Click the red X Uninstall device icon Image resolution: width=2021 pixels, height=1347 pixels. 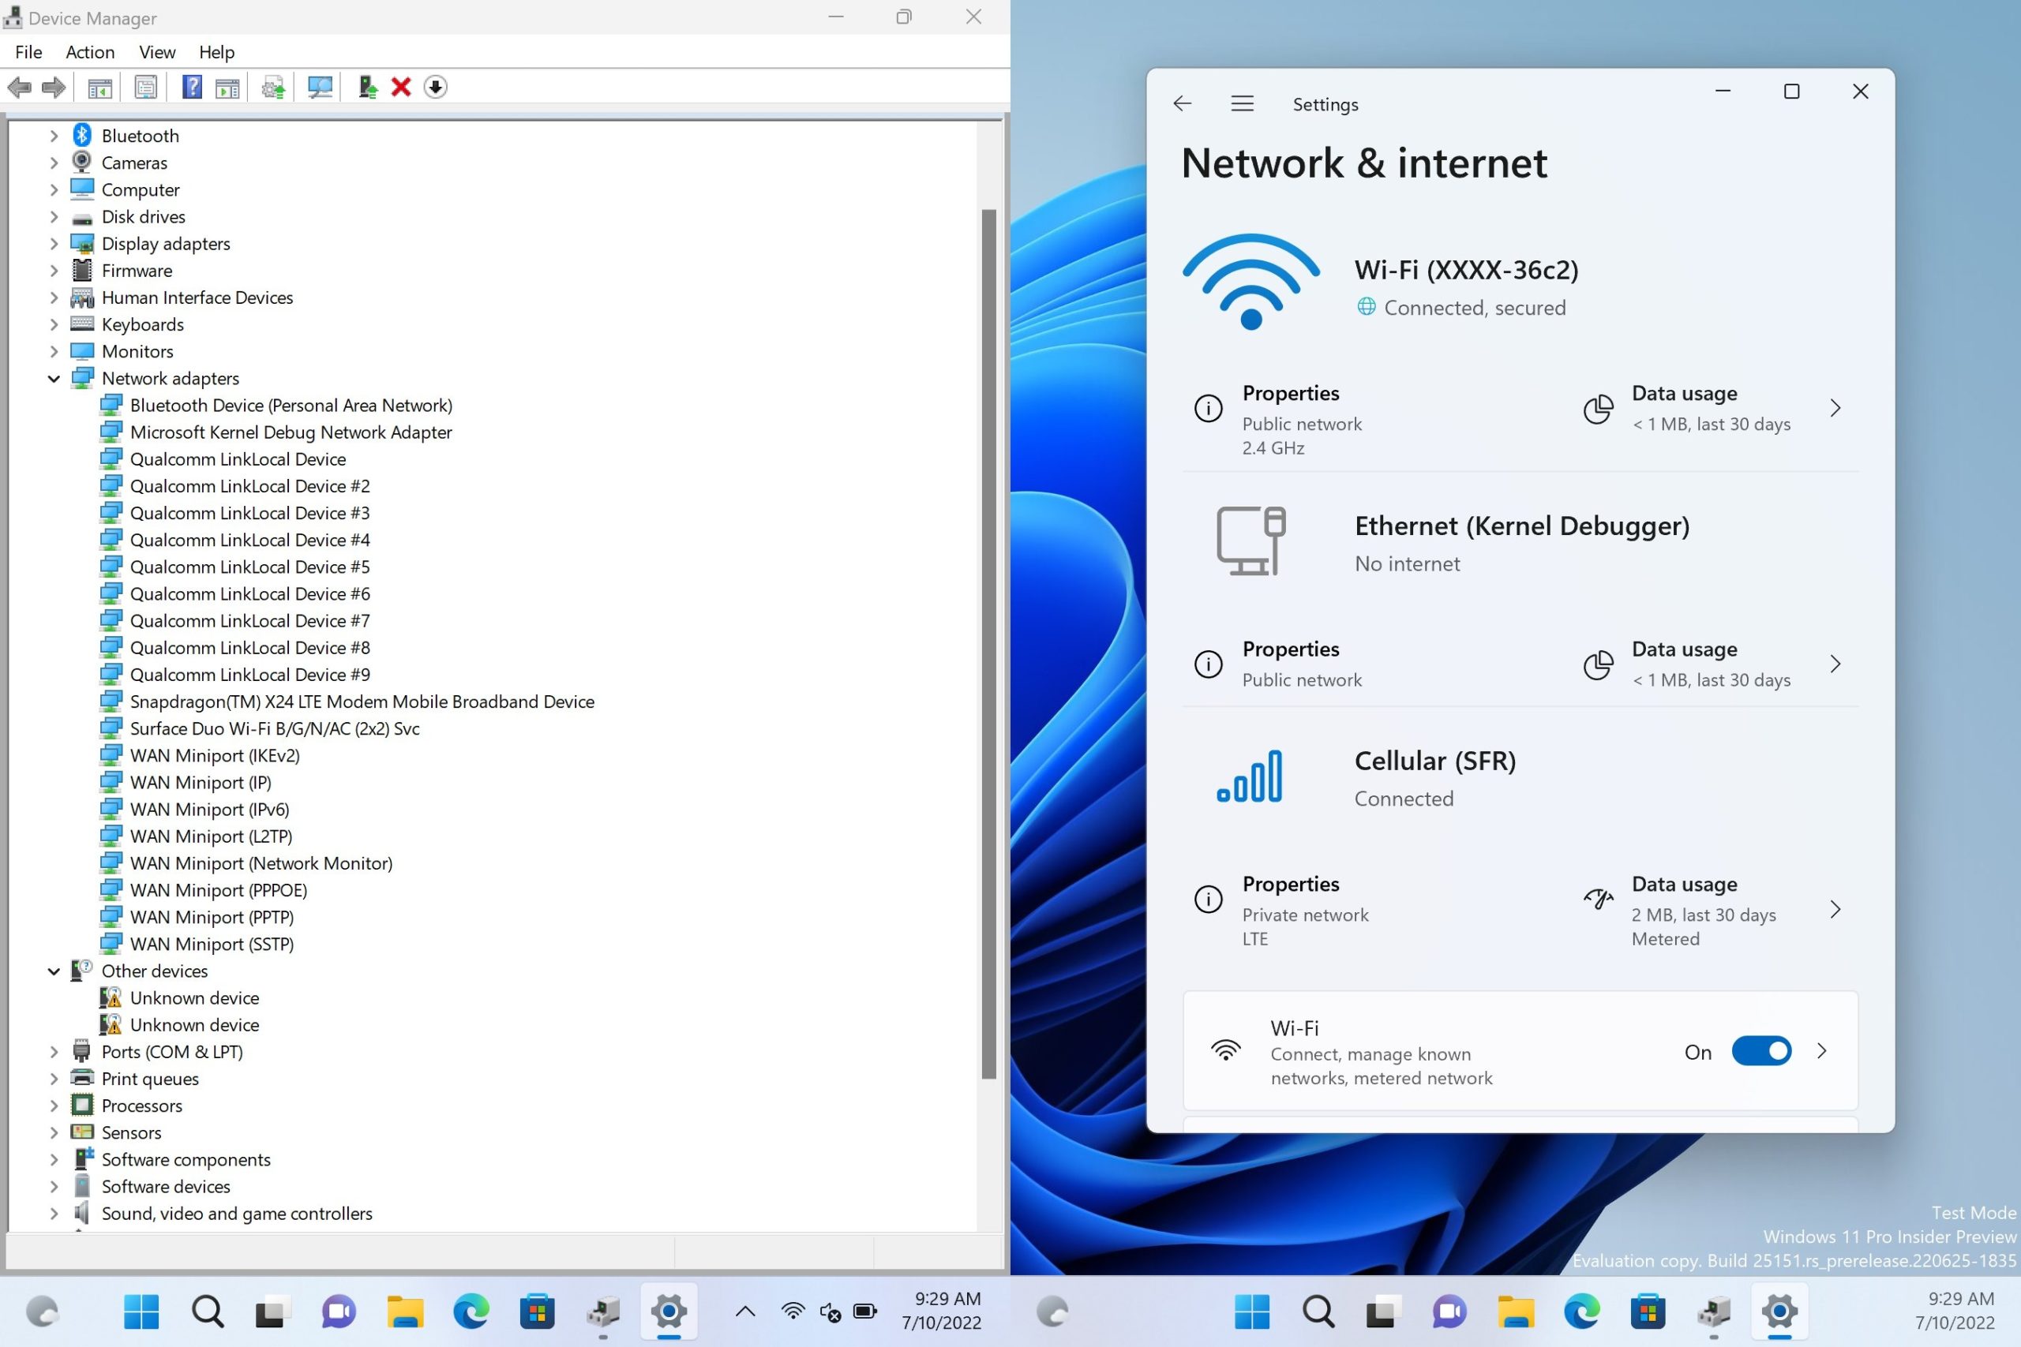[400, 87]
